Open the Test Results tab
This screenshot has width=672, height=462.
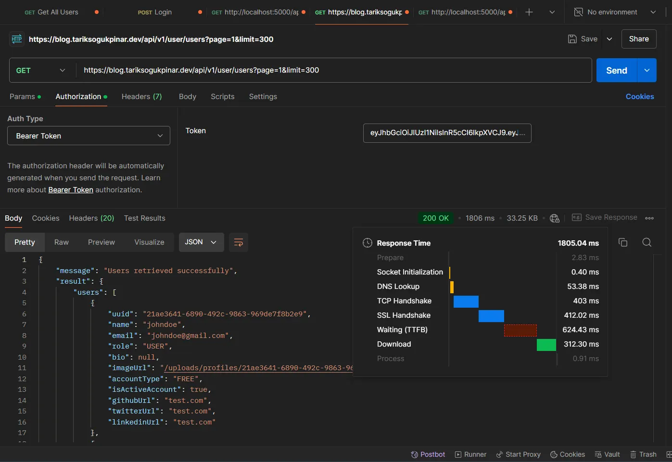click(145, 218)
